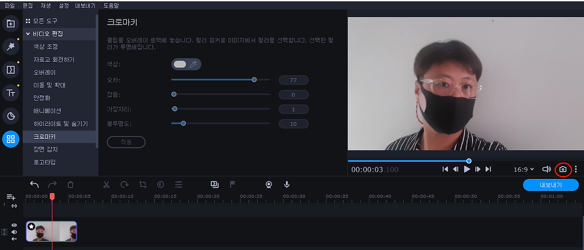Image resolution: width=584 pixels, height=250 pixels.
Task: Open the three-dot preview options menu
Action: 576,169
